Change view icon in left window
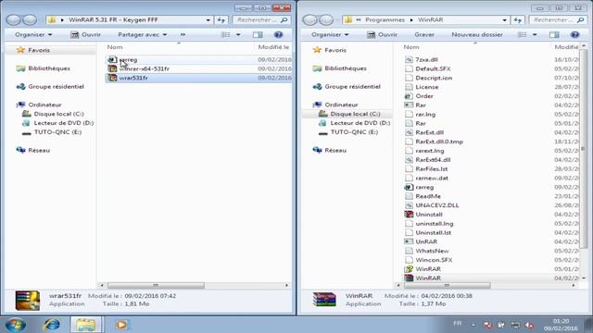 point(225,34)
